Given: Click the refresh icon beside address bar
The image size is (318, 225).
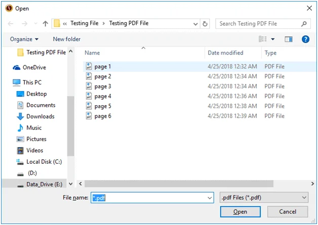Looking at the screenshot, I should pyautogui.click(x=205, y=24).
